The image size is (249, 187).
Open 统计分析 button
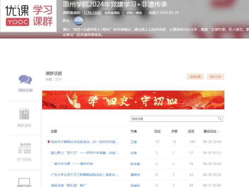(x=215, y=77)
